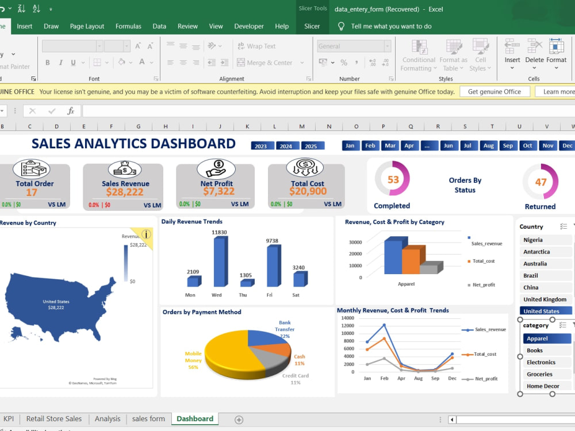Click the Borders icon
Image resolution: width=575 pixels, height=431 pixels.
tap(97, 62)
